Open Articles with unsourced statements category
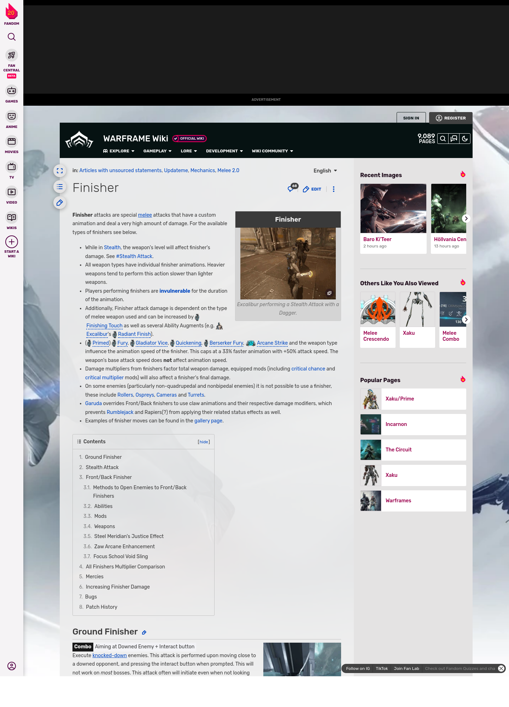This screenshot has width=509, height=707. pos(121,170)
